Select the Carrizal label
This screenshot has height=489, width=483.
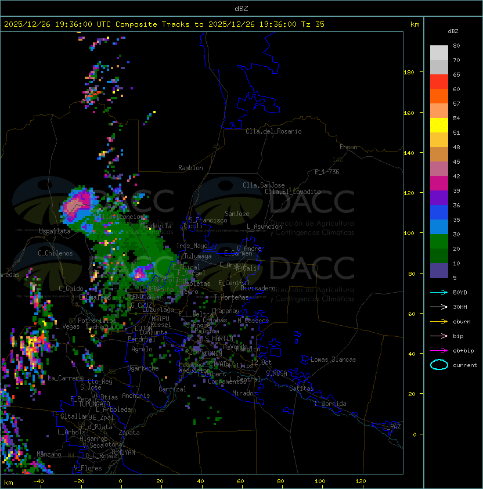[172, 389]
